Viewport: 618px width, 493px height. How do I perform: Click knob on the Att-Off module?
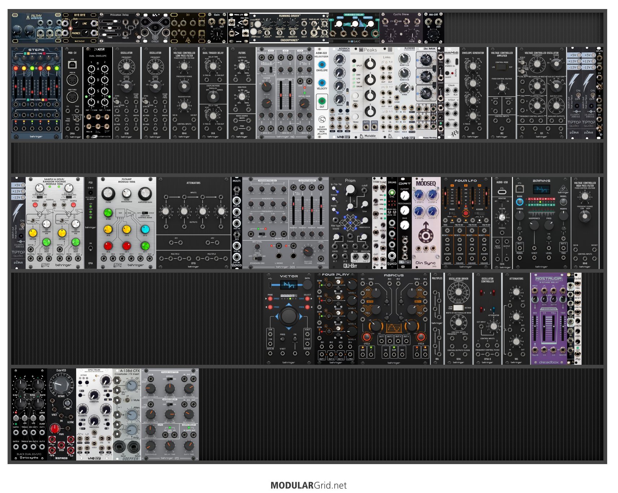(x=433, y=35)
